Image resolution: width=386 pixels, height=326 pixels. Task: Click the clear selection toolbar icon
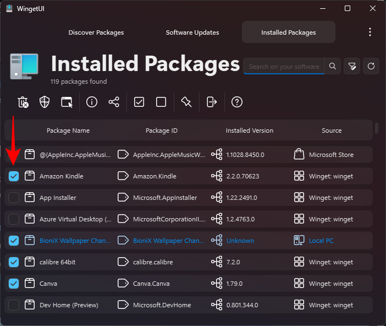pyautogui.click(x=161, y=102)
